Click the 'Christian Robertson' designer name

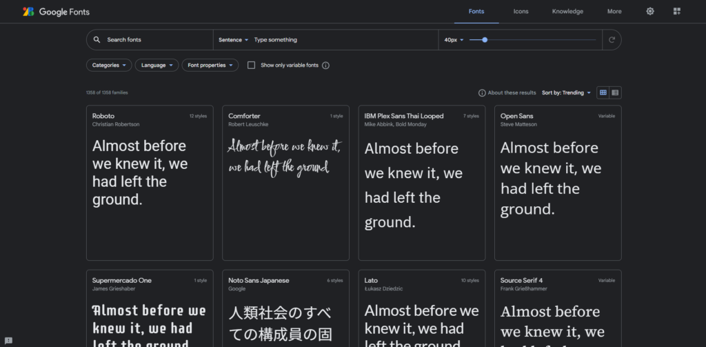pos(116,124)
